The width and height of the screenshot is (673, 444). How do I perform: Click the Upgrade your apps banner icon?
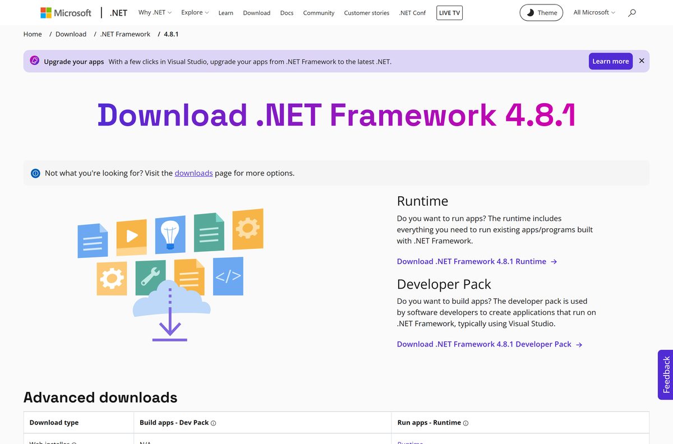[x=34, y=61]
